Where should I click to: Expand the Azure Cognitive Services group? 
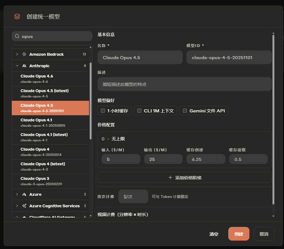point(17,206)
